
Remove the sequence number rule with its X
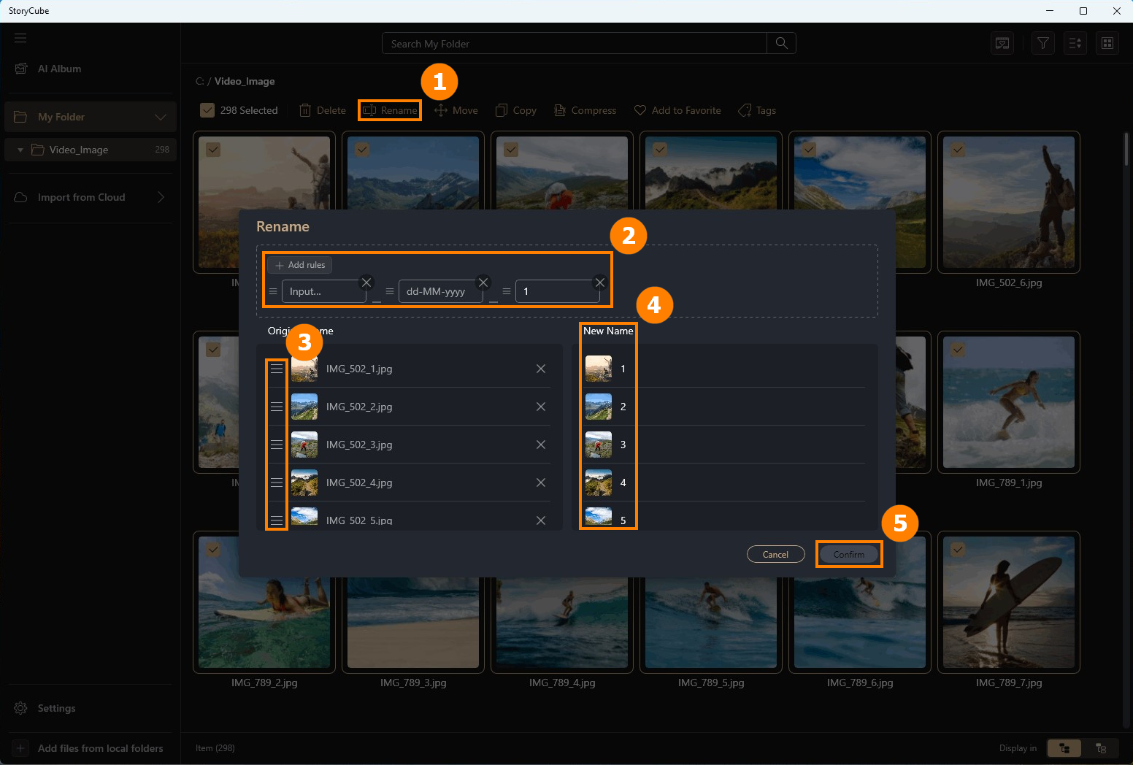point(600,282)
